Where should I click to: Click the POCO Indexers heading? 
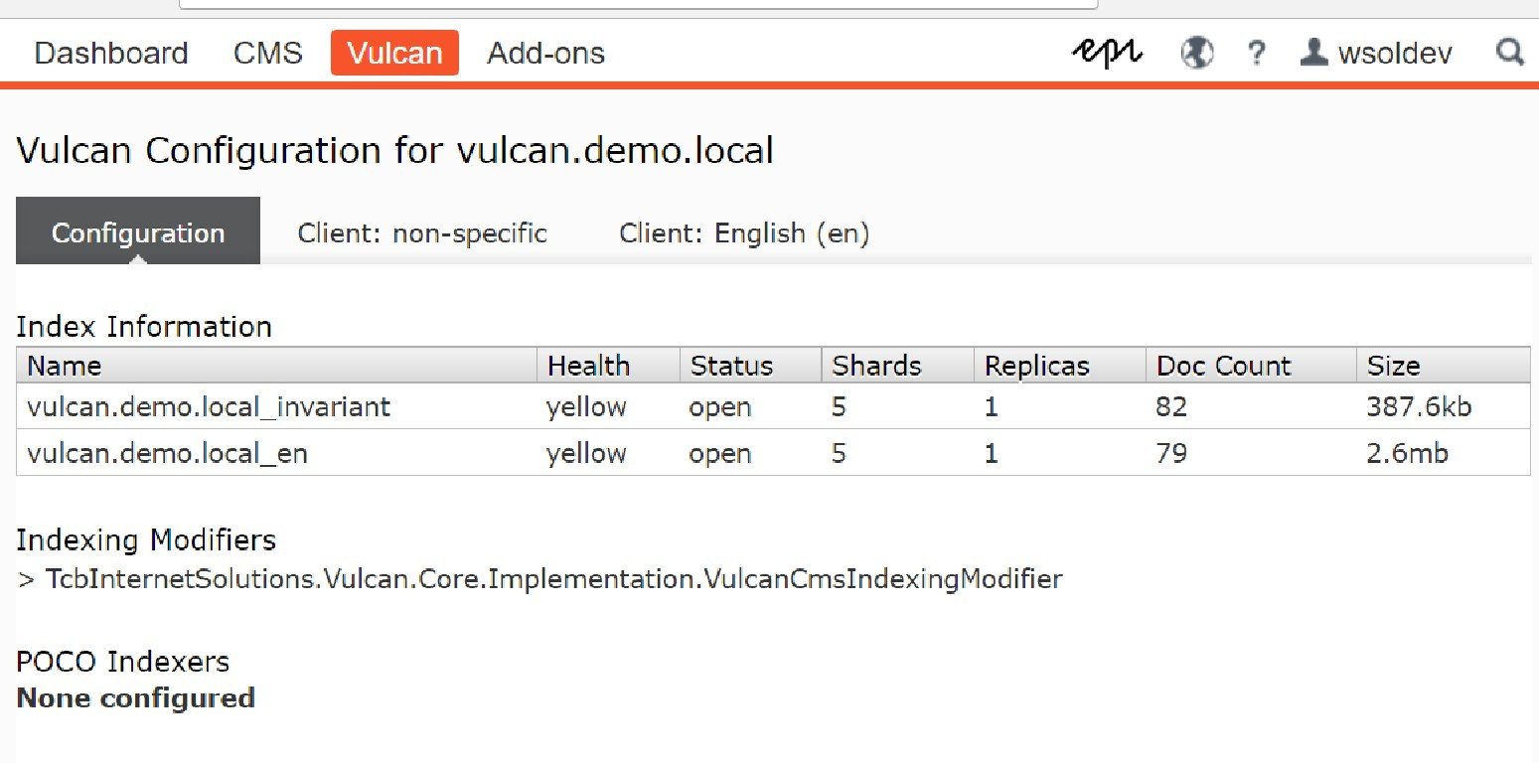[122, 662]
